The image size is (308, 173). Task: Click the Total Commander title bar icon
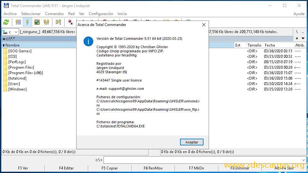(x=6, y=5)
